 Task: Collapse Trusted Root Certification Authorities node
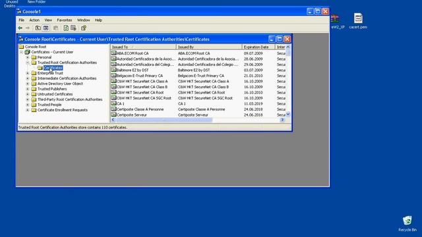(28, 63)
